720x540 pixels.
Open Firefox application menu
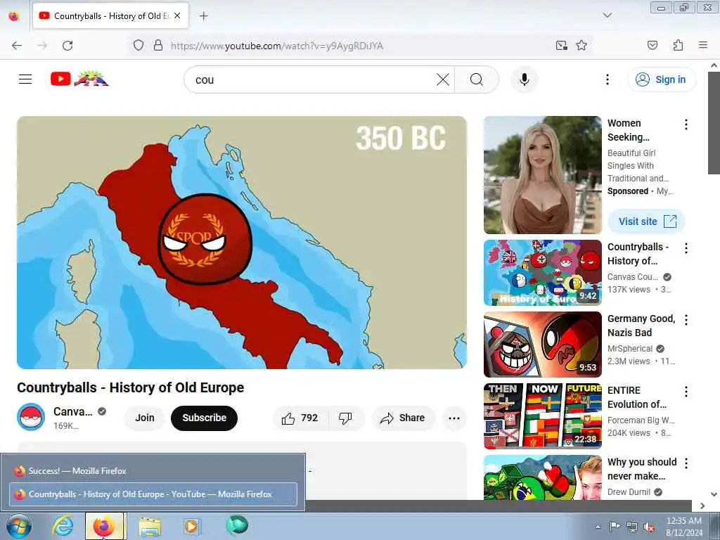pyautogui.click(x=703, y=46)
